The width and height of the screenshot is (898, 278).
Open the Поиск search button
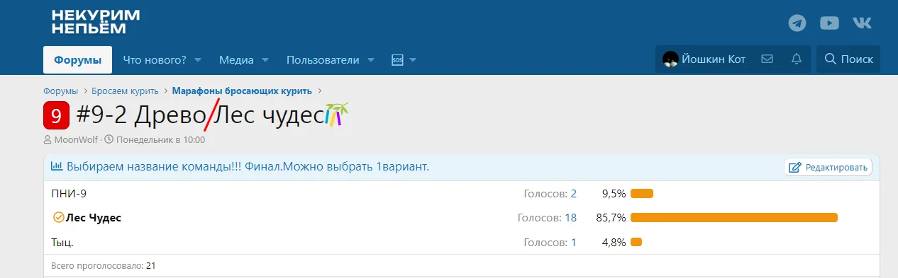(848, 59)
